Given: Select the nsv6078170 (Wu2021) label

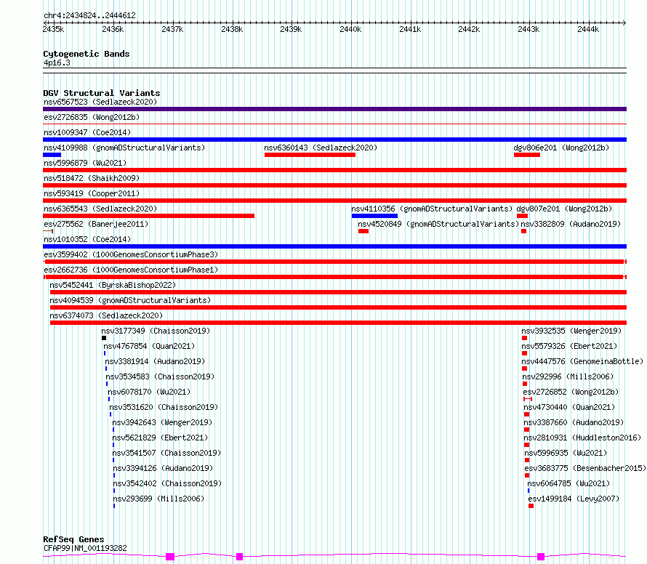Looking at the screenshot, I should (x=149, y=392).
